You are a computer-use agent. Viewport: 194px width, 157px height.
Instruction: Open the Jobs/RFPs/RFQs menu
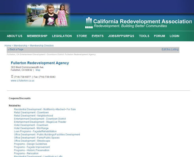pyautogui.click(x=121, y=36)
